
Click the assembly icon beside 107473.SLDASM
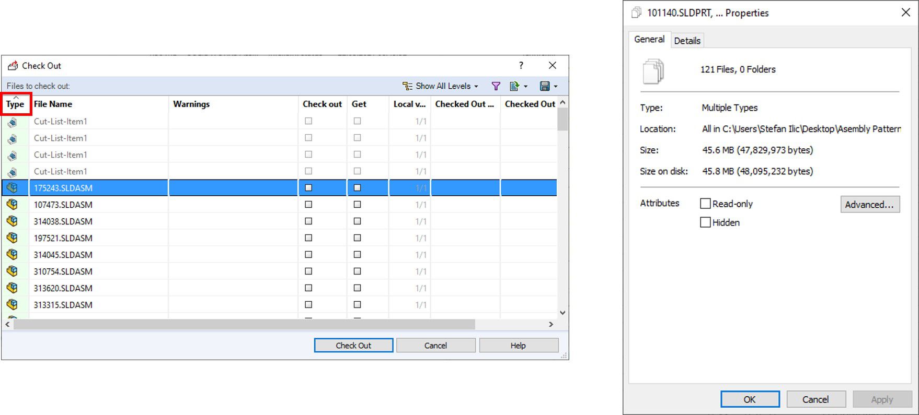(x=12, y=205)
